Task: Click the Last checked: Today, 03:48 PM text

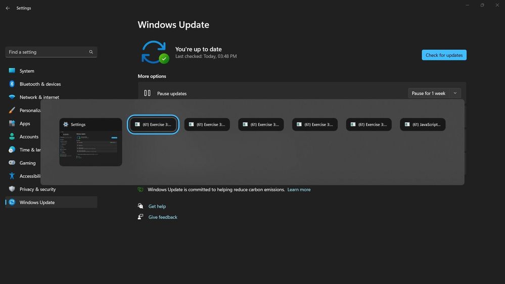Action: 206,56
